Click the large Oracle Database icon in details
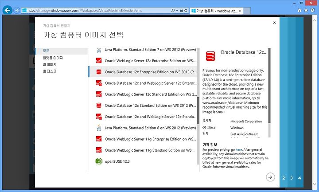 (210, 56)
